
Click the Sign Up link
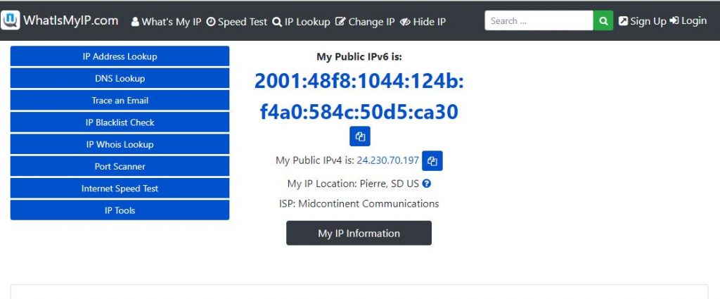click(x=642, y=21)
